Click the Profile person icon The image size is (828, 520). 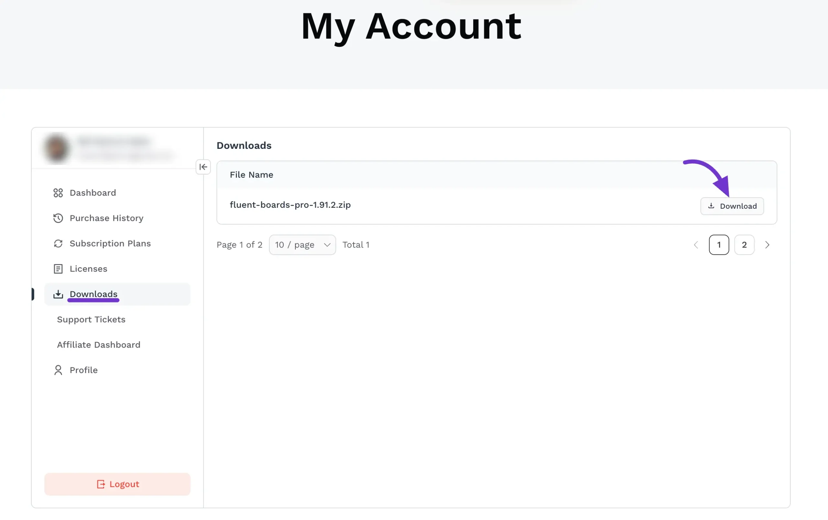(x=58, y=370)
